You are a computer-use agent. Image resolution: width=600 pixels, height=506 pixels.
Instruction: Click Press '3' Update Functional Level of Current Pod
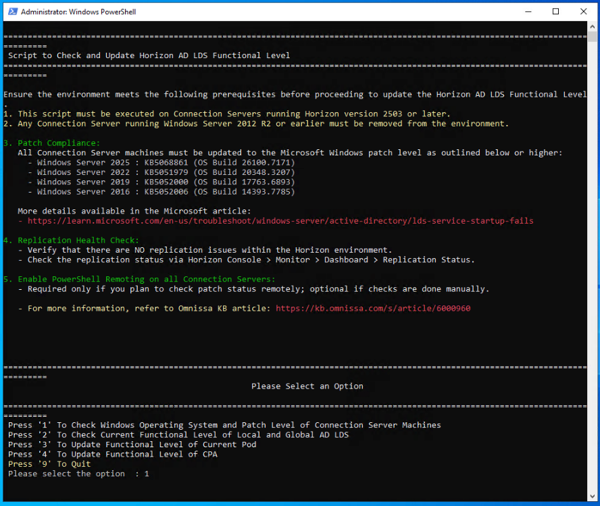coord(132,445)
